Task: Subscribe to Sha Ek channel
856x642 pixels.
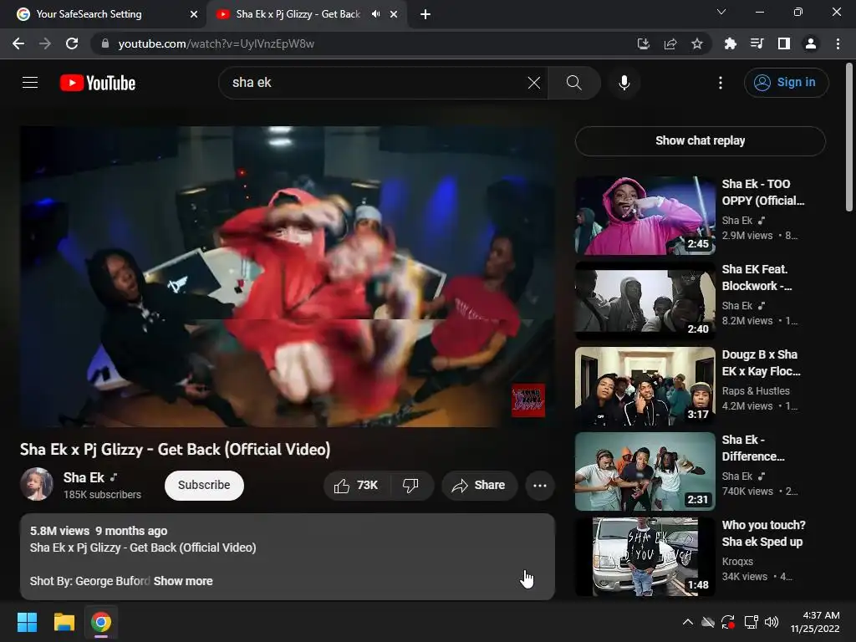Action: pos(204,486)
